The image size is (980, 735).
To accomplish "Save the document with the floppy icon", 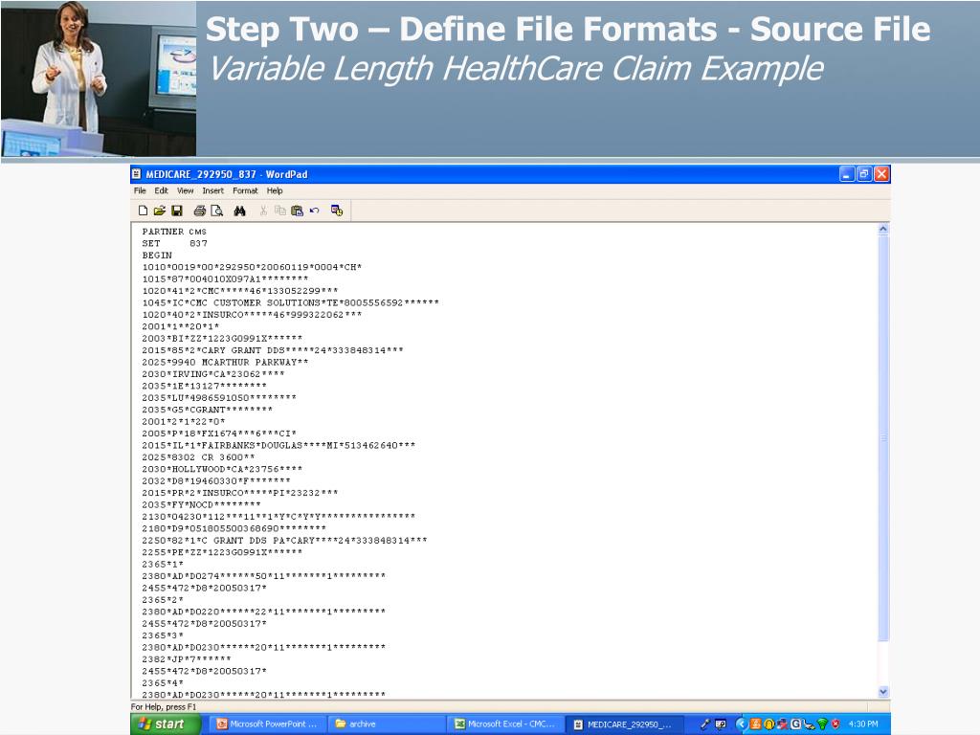I will (177, 211).
